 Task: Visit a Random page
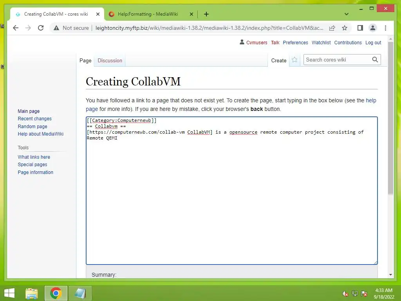33,126
